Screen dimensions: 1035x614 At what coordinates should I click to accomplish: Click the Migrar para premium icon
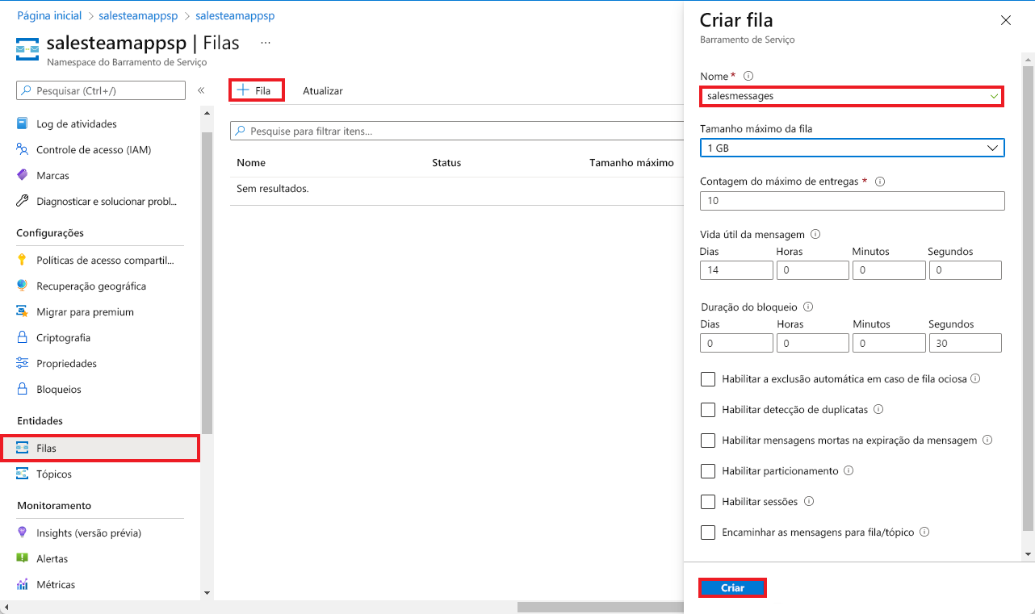coord(23,311)
